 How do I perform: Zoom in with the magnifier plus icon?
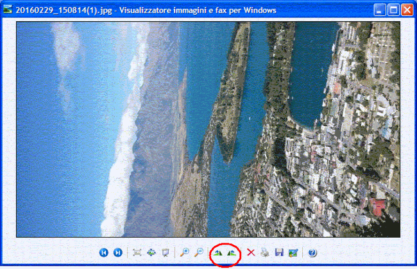point(185,253)
